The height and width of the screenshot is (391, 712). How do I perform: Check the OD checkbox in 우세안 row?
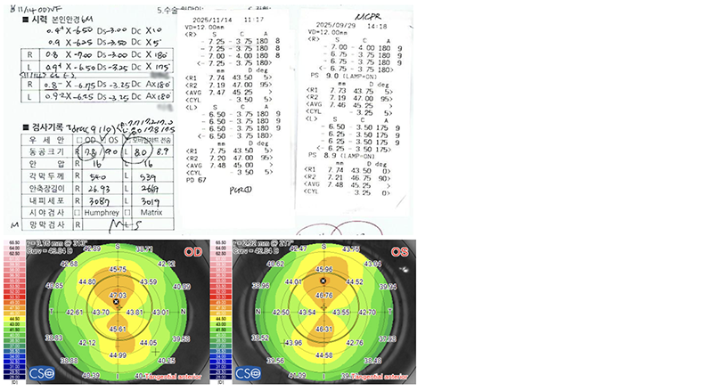(79, 140)
